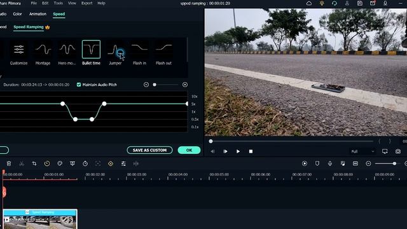Image resolution: width=407 pixels, height=229 pixels.
Task: Click the delete trash icon in timeline toolbar
Action: pyautogui.click(x=9, y=163)
